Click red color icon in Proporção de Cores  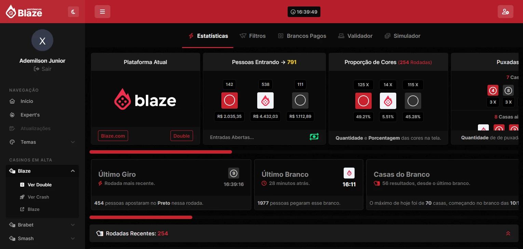pyautogui.click(x=363, y=101)
